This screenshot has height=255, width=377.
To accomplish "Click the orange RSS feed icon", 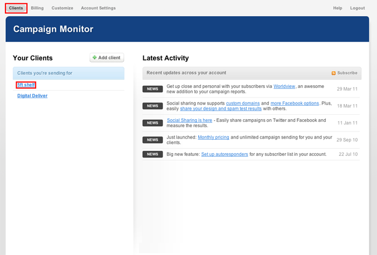I will tap(333, 73).
